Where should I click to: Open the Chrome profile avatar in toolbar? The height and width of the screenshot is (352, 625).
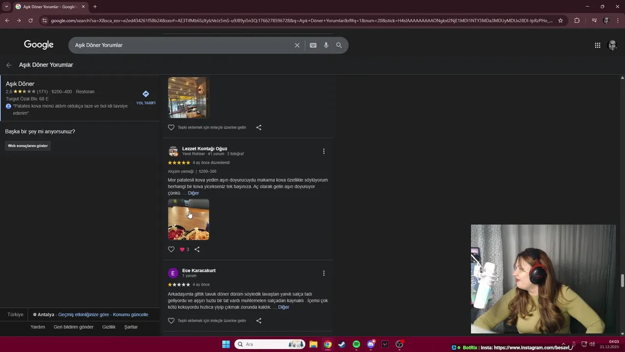point(606,21)
